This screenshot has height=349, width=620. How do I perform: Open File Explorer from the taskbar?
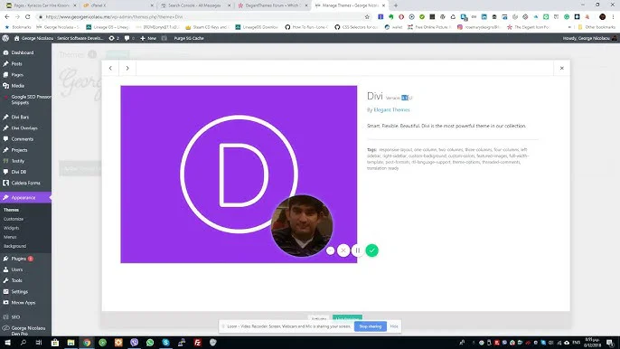pos(70,343)
